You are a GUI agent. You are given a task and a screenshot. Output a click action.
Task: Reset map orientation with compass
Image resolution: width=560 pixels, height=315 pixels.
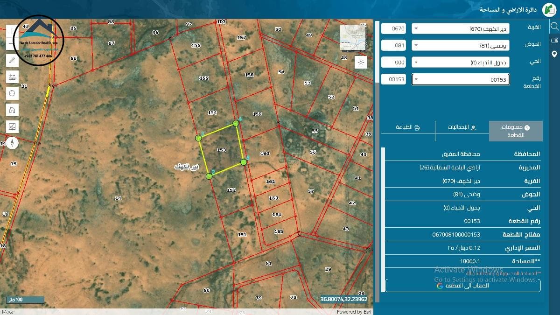12,143
